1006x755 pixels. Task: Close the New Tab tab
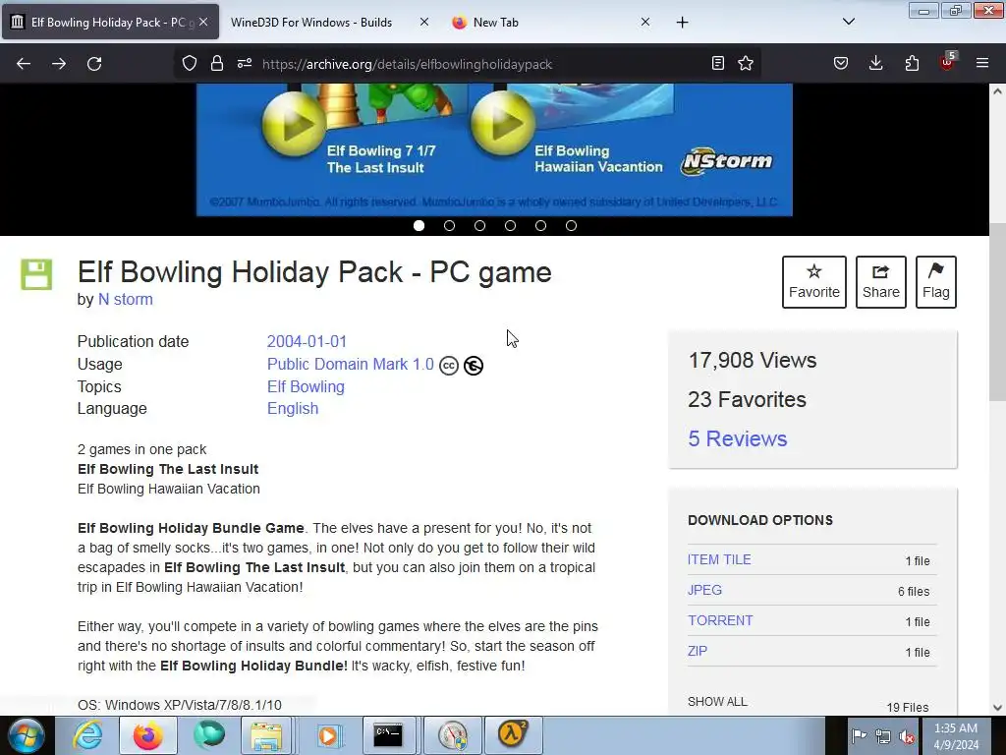tap(645, 22)
